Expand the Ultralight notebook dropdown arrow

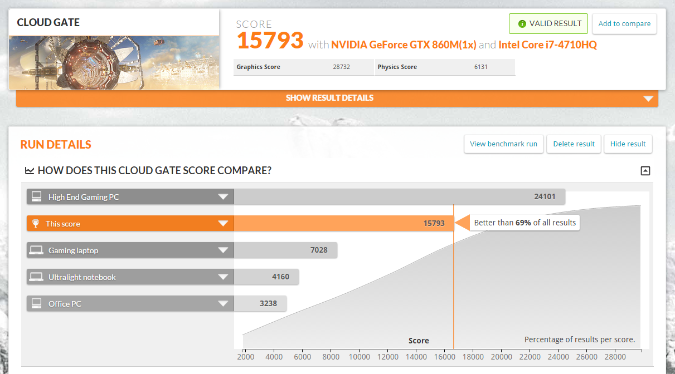click(x=223, y=277)
